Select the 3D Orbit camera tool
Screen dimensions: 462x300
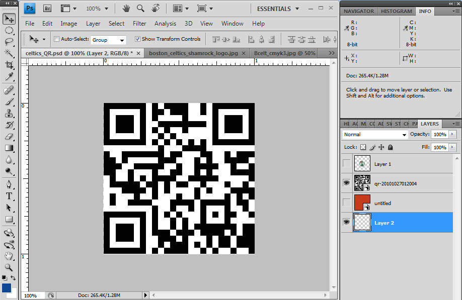pos(9,244)
